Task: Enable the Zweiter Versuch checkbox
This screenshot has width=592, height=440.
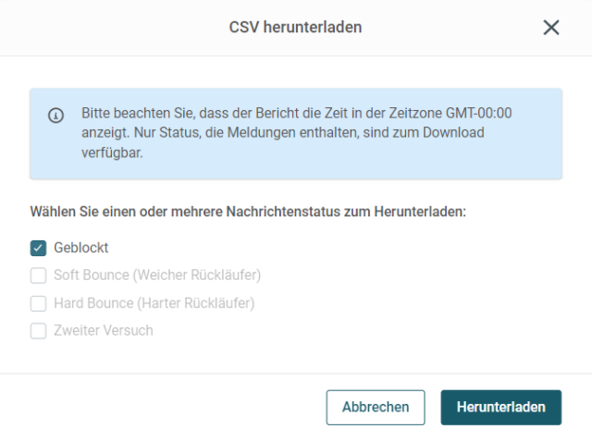Action: (x=38, y=331)
